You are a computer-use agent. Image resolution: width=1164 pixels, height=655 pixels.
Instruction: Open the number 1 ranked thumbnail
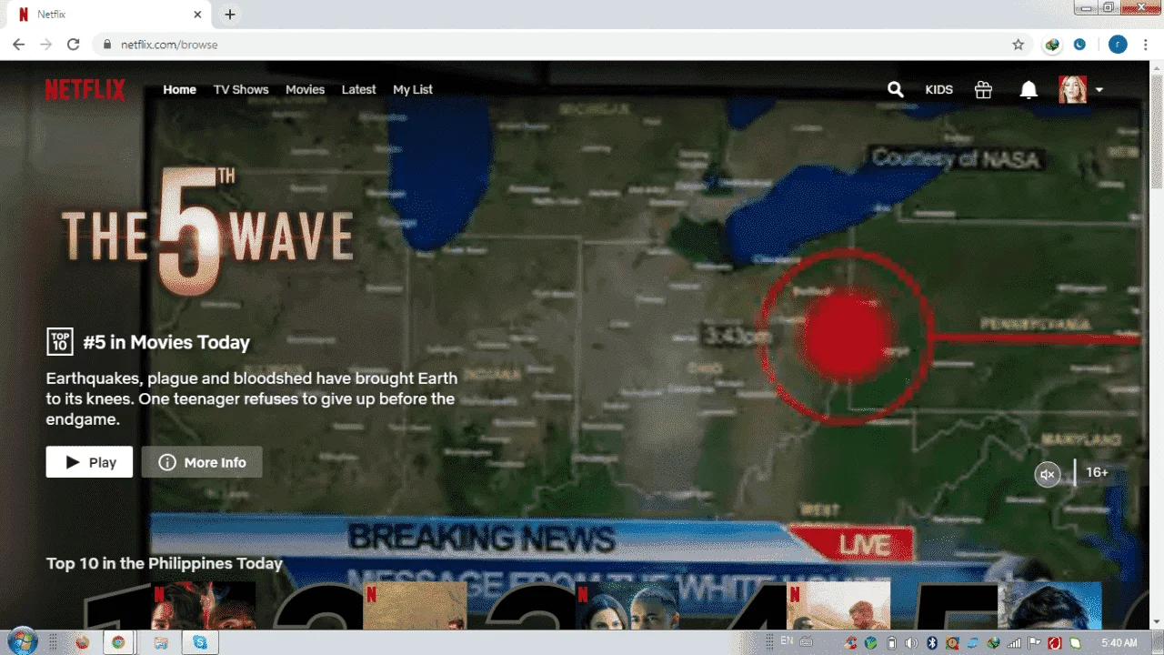tap(204, 606)
